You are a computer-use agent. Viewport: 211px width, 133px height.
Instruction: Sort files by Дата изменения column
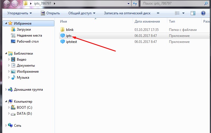point(147,21)
